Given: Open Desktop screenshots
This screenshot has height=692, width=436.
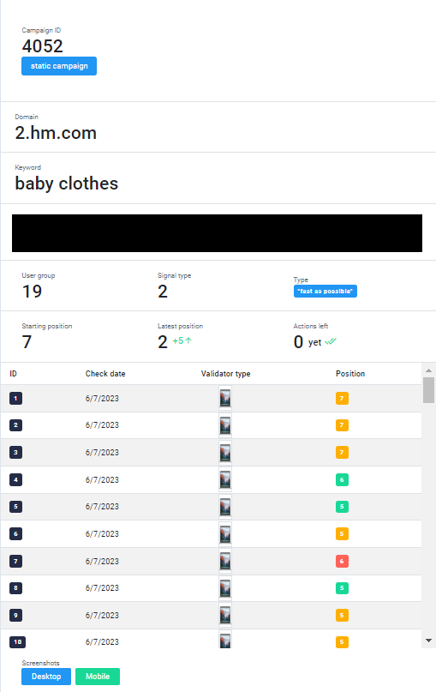Looking at the screenshot, I should pyautogui.click(x=46, y=676).
